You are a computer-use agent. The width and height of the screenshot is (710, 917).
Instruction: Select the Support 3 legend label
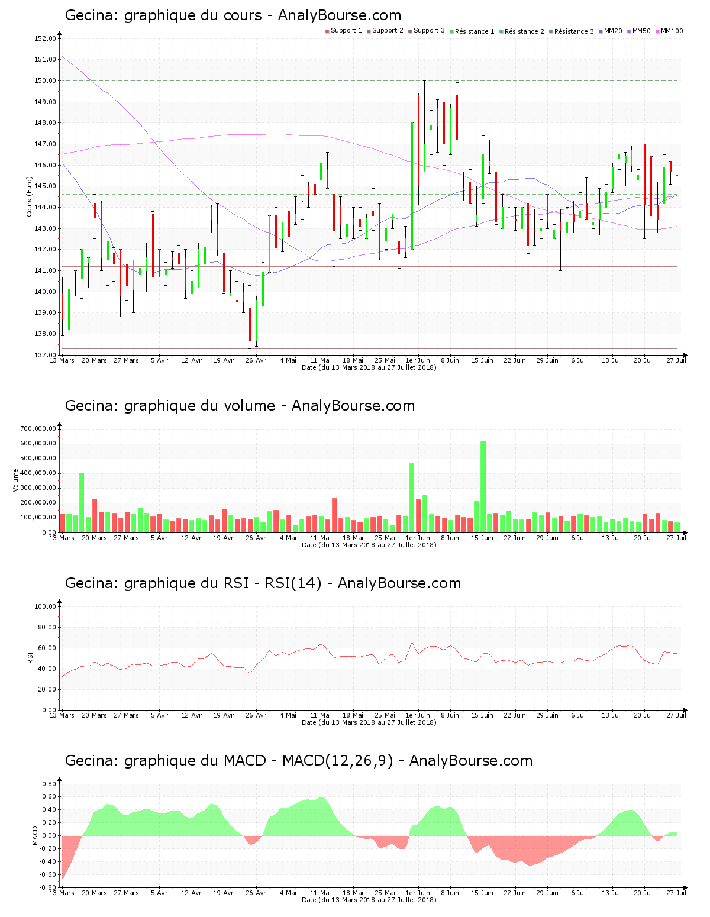click(x=429, y=31)
